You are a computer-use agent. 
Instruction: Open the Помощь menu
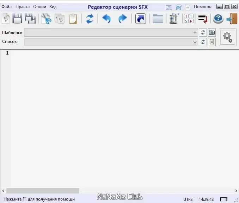pos(202,7)
